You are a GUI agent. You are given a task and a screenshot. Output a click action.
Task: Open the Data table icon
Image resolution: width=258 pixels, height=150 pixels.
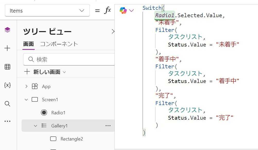[7, 67]
